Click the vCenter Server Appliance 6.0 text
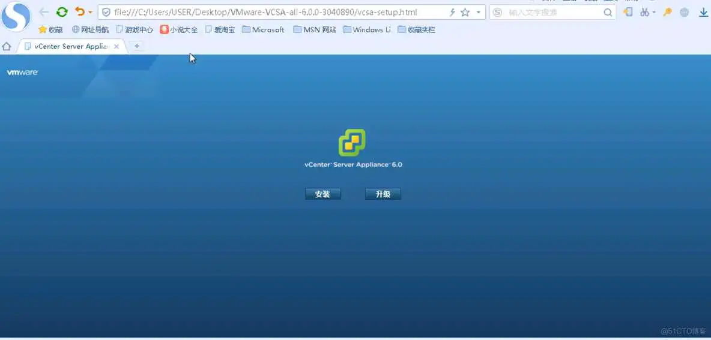Viewport: 711px width, 340px height. [x=353, y=165]
